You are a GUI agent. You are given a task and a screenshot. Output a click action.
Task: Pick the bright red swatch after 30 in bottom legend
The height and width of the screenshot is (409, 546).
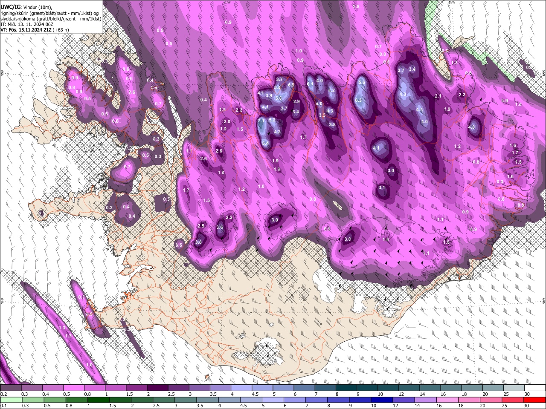(534, 400)
